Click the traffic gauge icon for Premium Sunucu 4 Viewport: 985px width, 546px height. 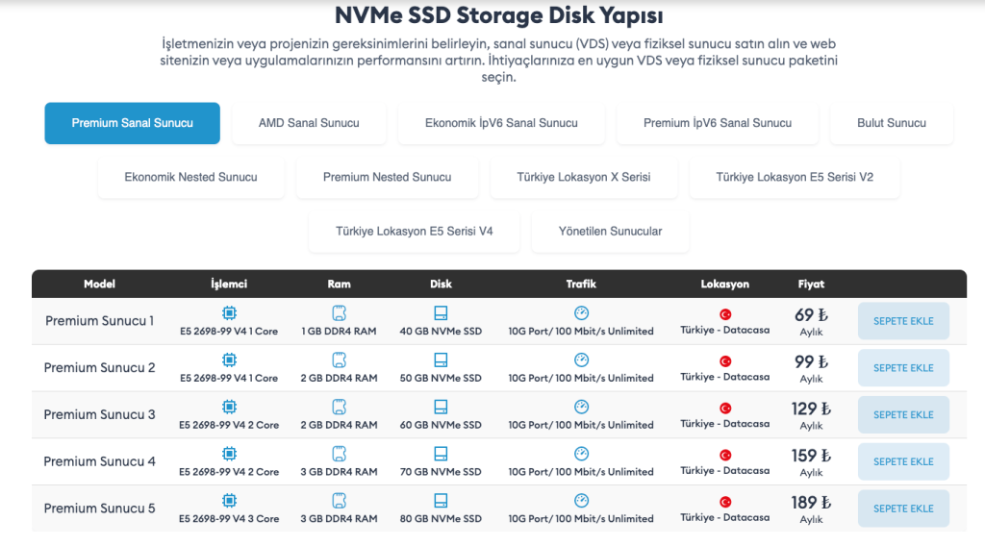pos(582,453)
